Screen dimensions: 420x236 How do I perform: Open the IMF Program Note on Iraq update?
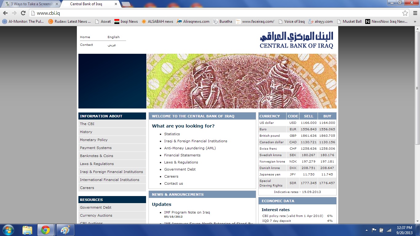[x=187, y=212]
